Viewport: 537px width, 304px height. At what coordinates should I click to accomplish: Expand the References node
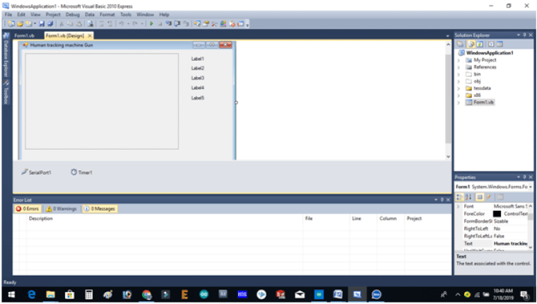(x=459, y=67)
